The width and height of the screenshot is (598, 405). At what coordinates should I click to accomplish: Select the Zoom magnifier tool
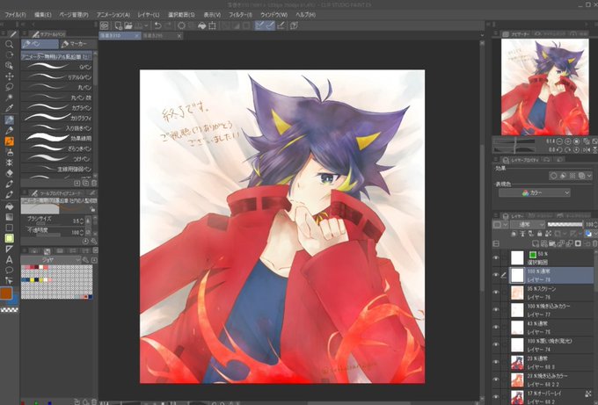[9, 44]
